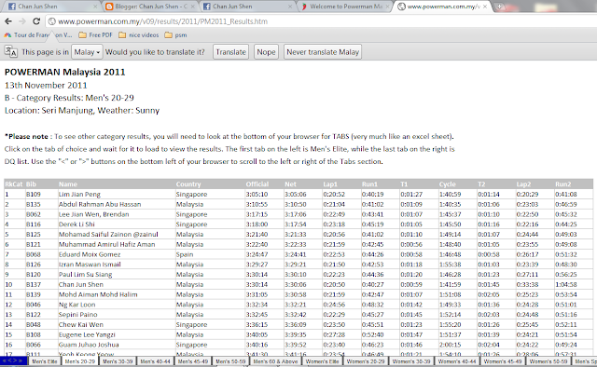The width and height of the screenshot is (597, 367).
Task: Click the name Paul Lim Su Siang
Action: [85, 275]
